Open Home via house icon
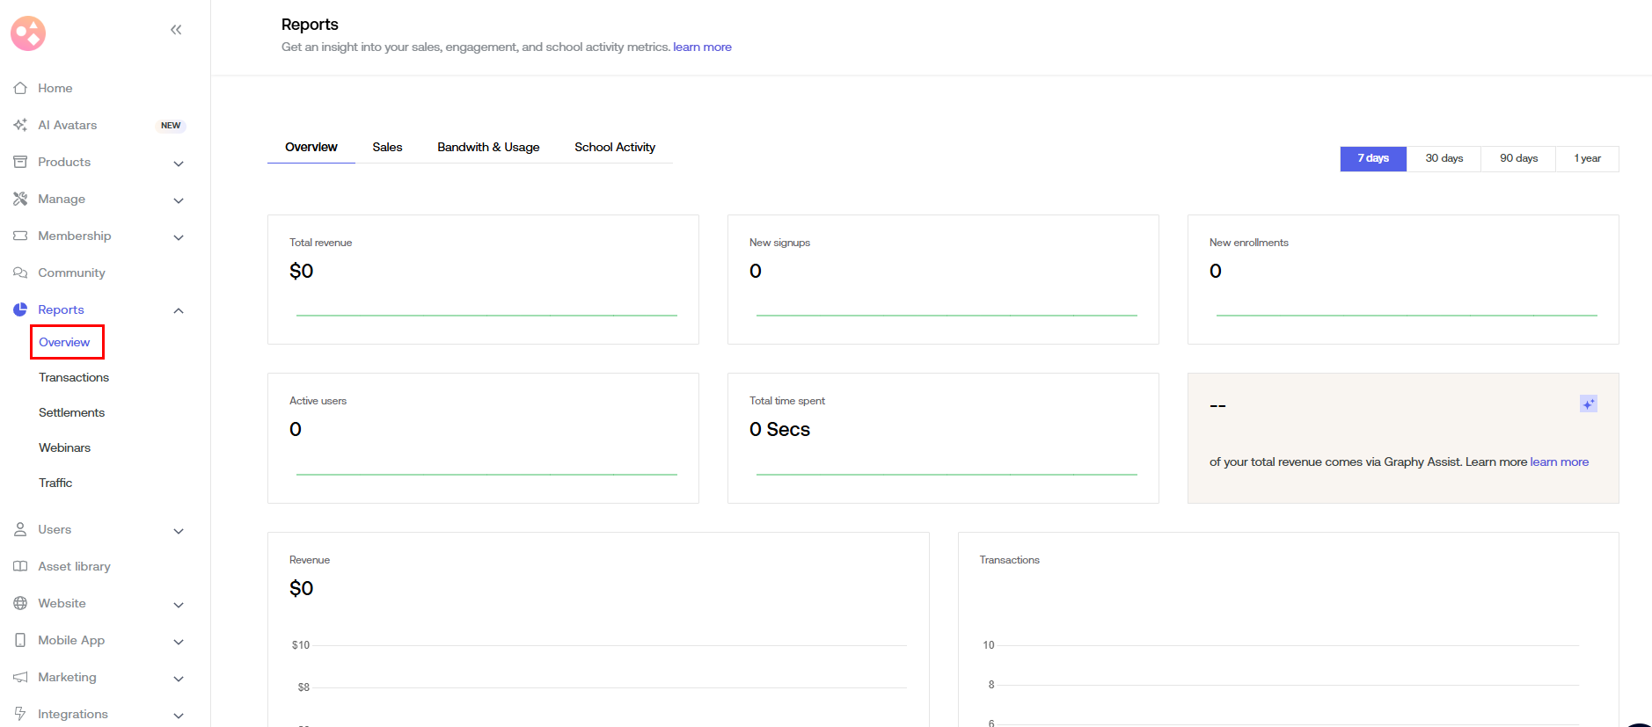Viewport: 1652px width, 727px height. [x=20, y=88]
